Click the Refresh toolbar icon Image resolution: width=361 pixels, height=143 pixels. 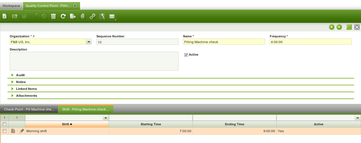coord(63,17)
